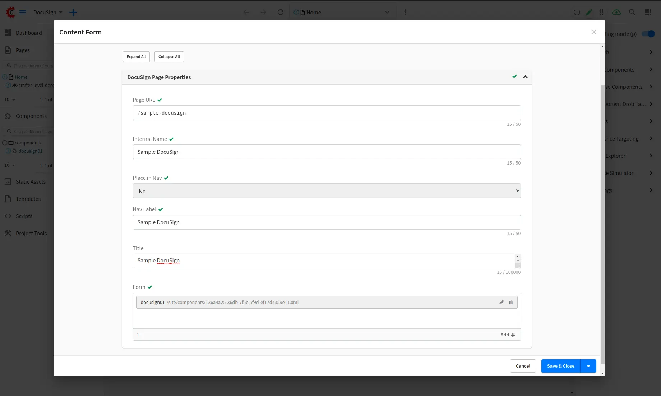Delete docusign01 with the trash icon
Screen dimensions: 661x396
click(x=511, y=302)
